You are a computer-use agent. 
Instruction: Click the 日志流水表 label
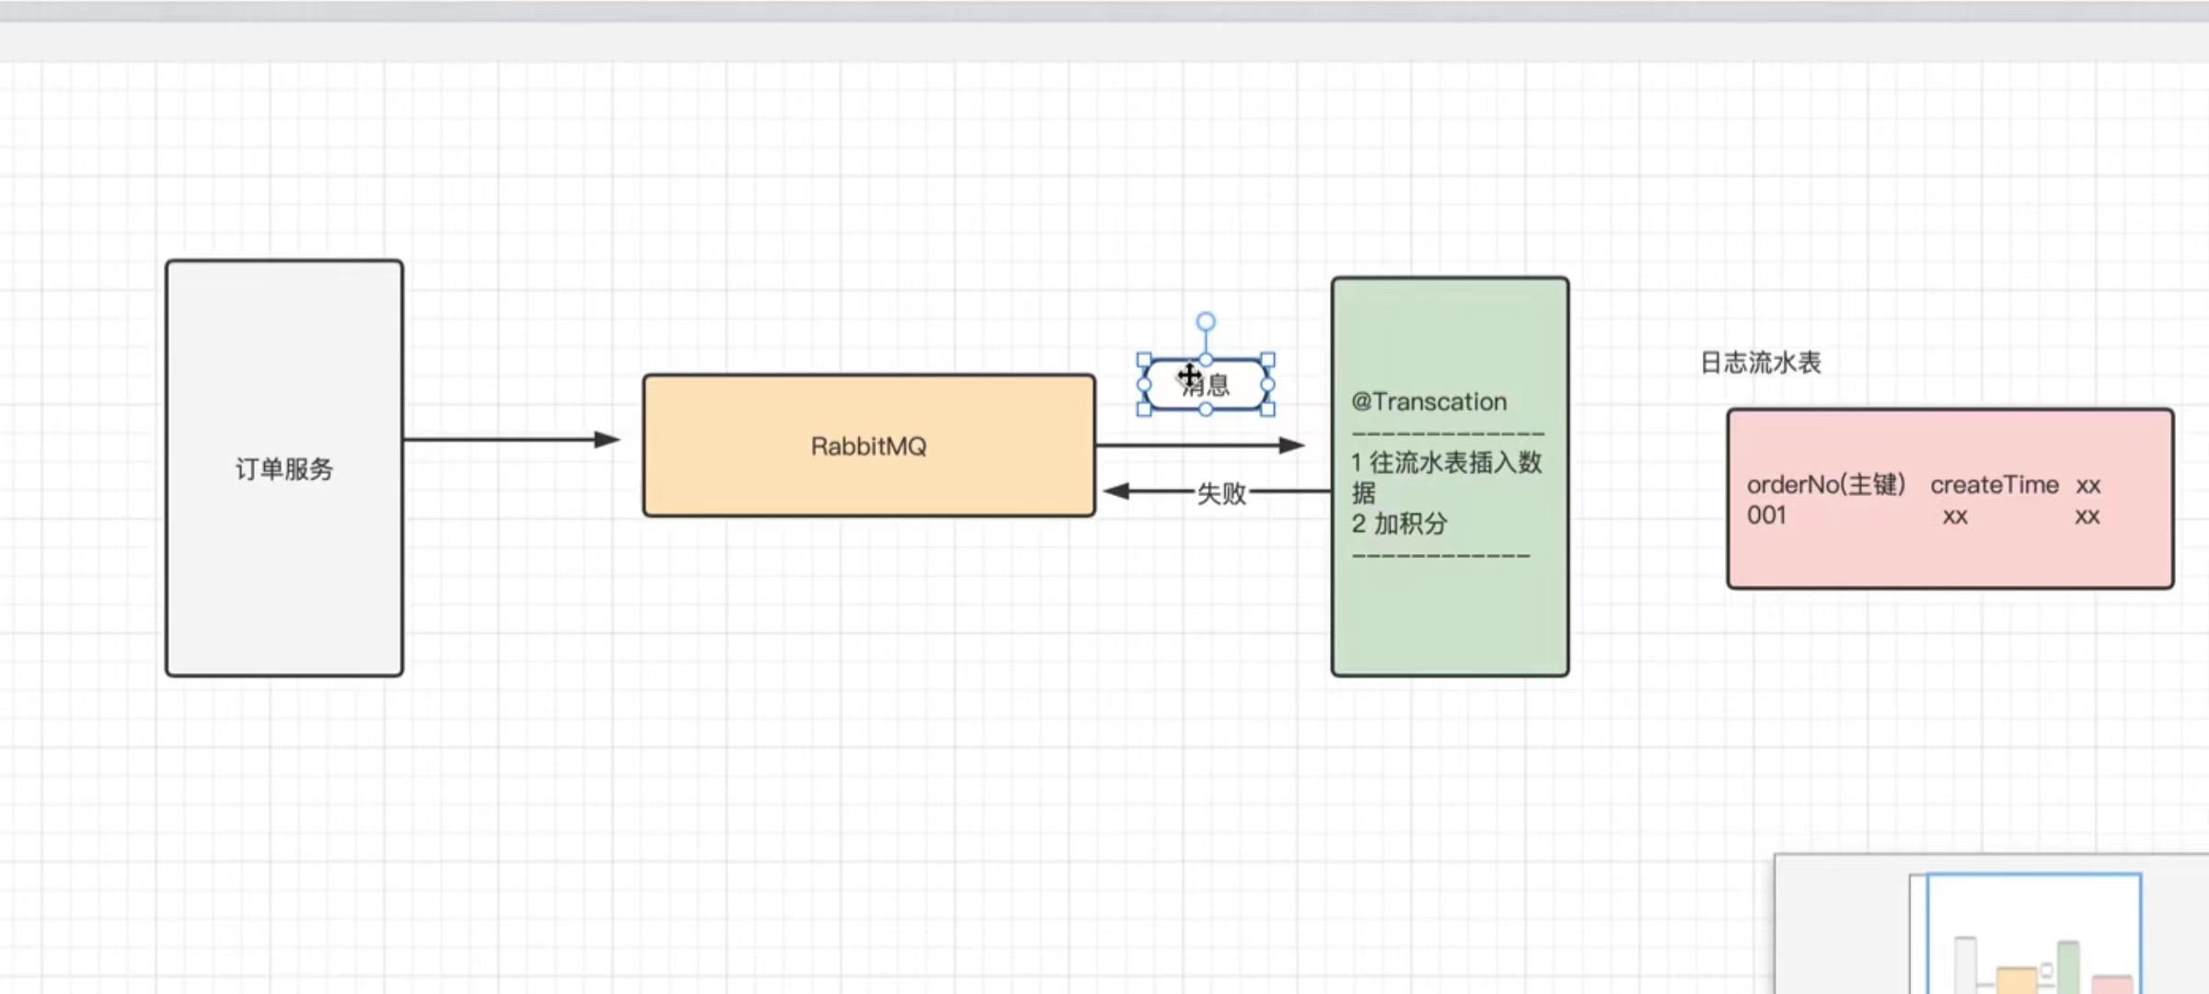[1760, 363]
